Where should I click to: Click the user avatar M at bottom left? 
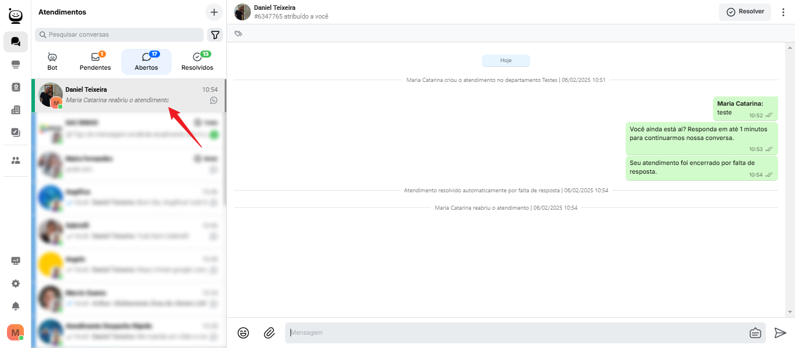(15, 332)
